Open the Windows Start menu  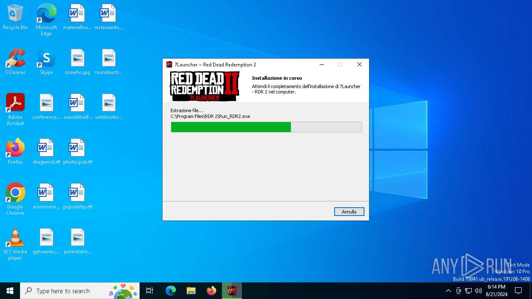tap(10, 291)
